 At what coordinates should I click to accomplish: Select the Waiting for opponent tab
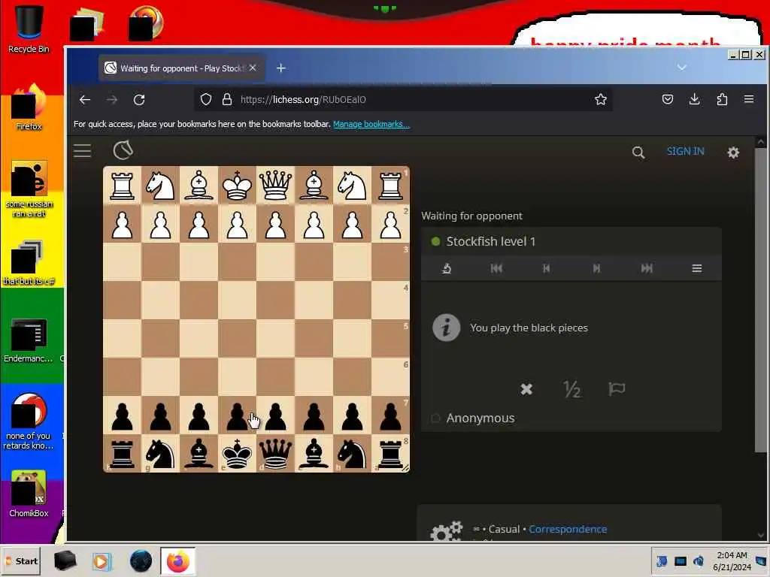181,68
